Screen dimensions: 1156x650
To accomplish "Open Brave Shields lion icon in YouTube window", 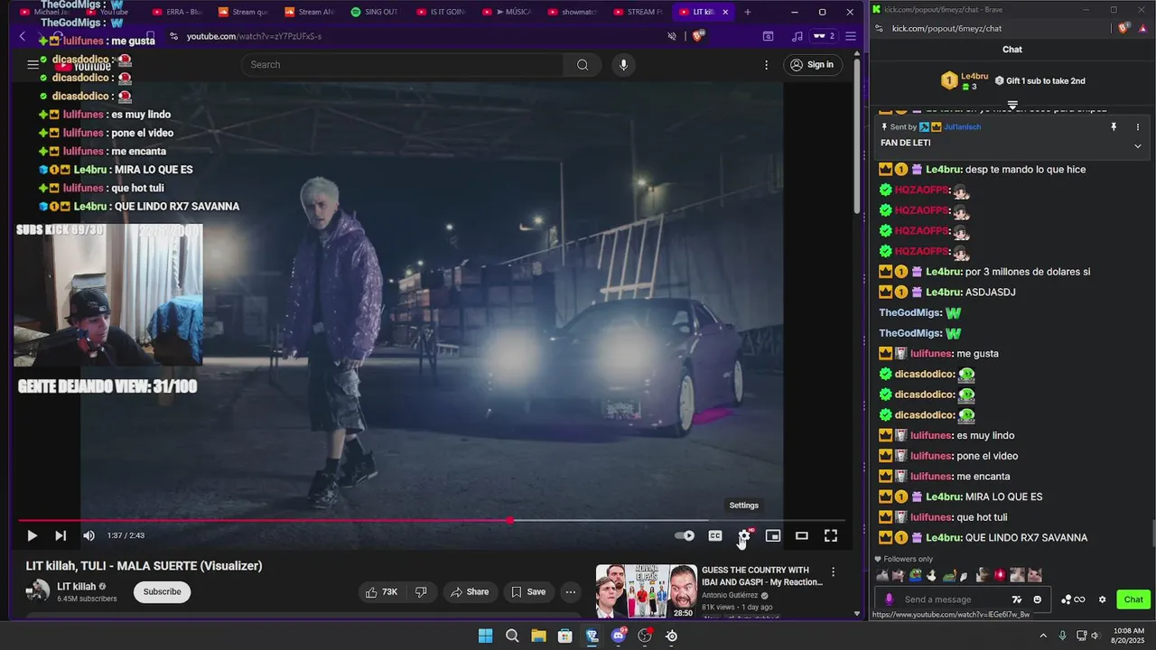I will tap(698, 36).
